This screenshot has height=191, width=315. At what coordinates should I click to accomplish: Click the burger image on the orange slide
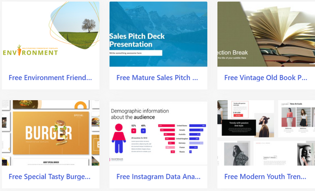62,133
